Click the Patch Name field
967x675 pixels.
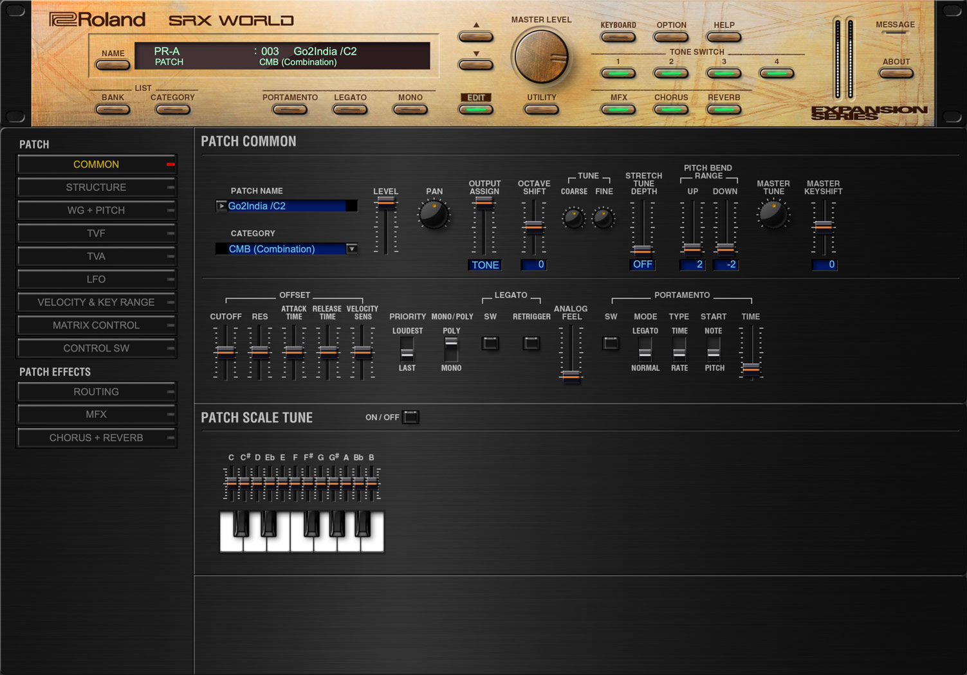[x=286, y=206]
